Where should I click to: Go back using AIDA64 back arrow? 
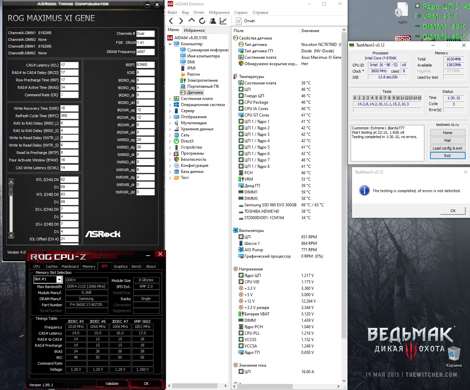[171, 21]
